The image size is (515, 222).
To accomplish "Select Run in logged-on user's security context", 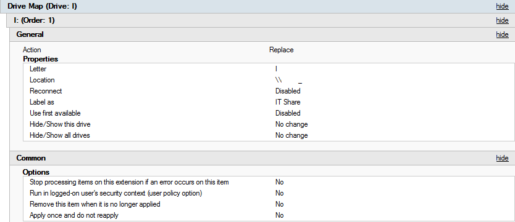I will [x=115, y=193].
